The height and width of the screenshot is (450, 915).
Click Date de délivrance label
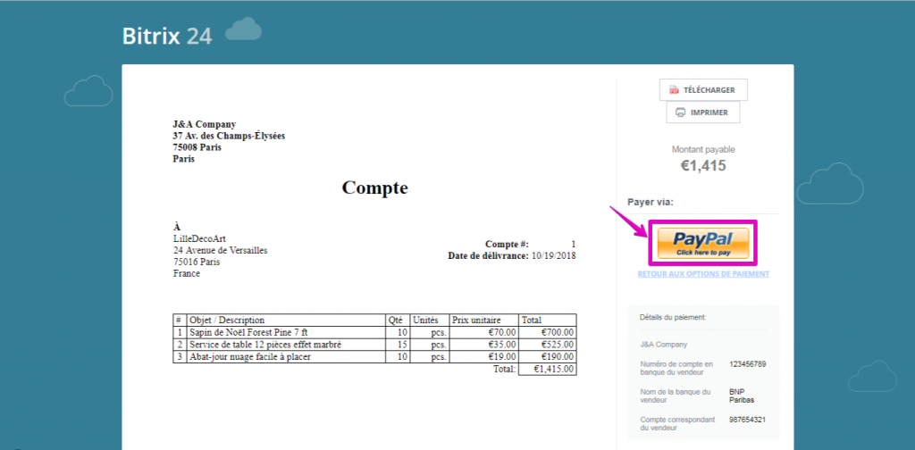tap(489, 256)
